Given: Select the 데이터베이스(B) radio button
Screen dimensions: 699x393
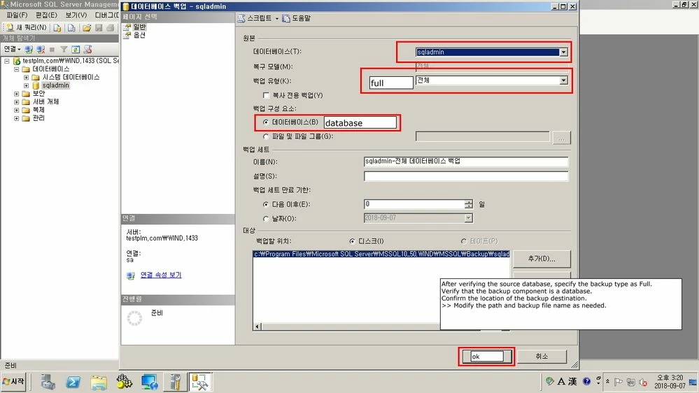Looking at the screenshot, I should [x=266, y=122].
